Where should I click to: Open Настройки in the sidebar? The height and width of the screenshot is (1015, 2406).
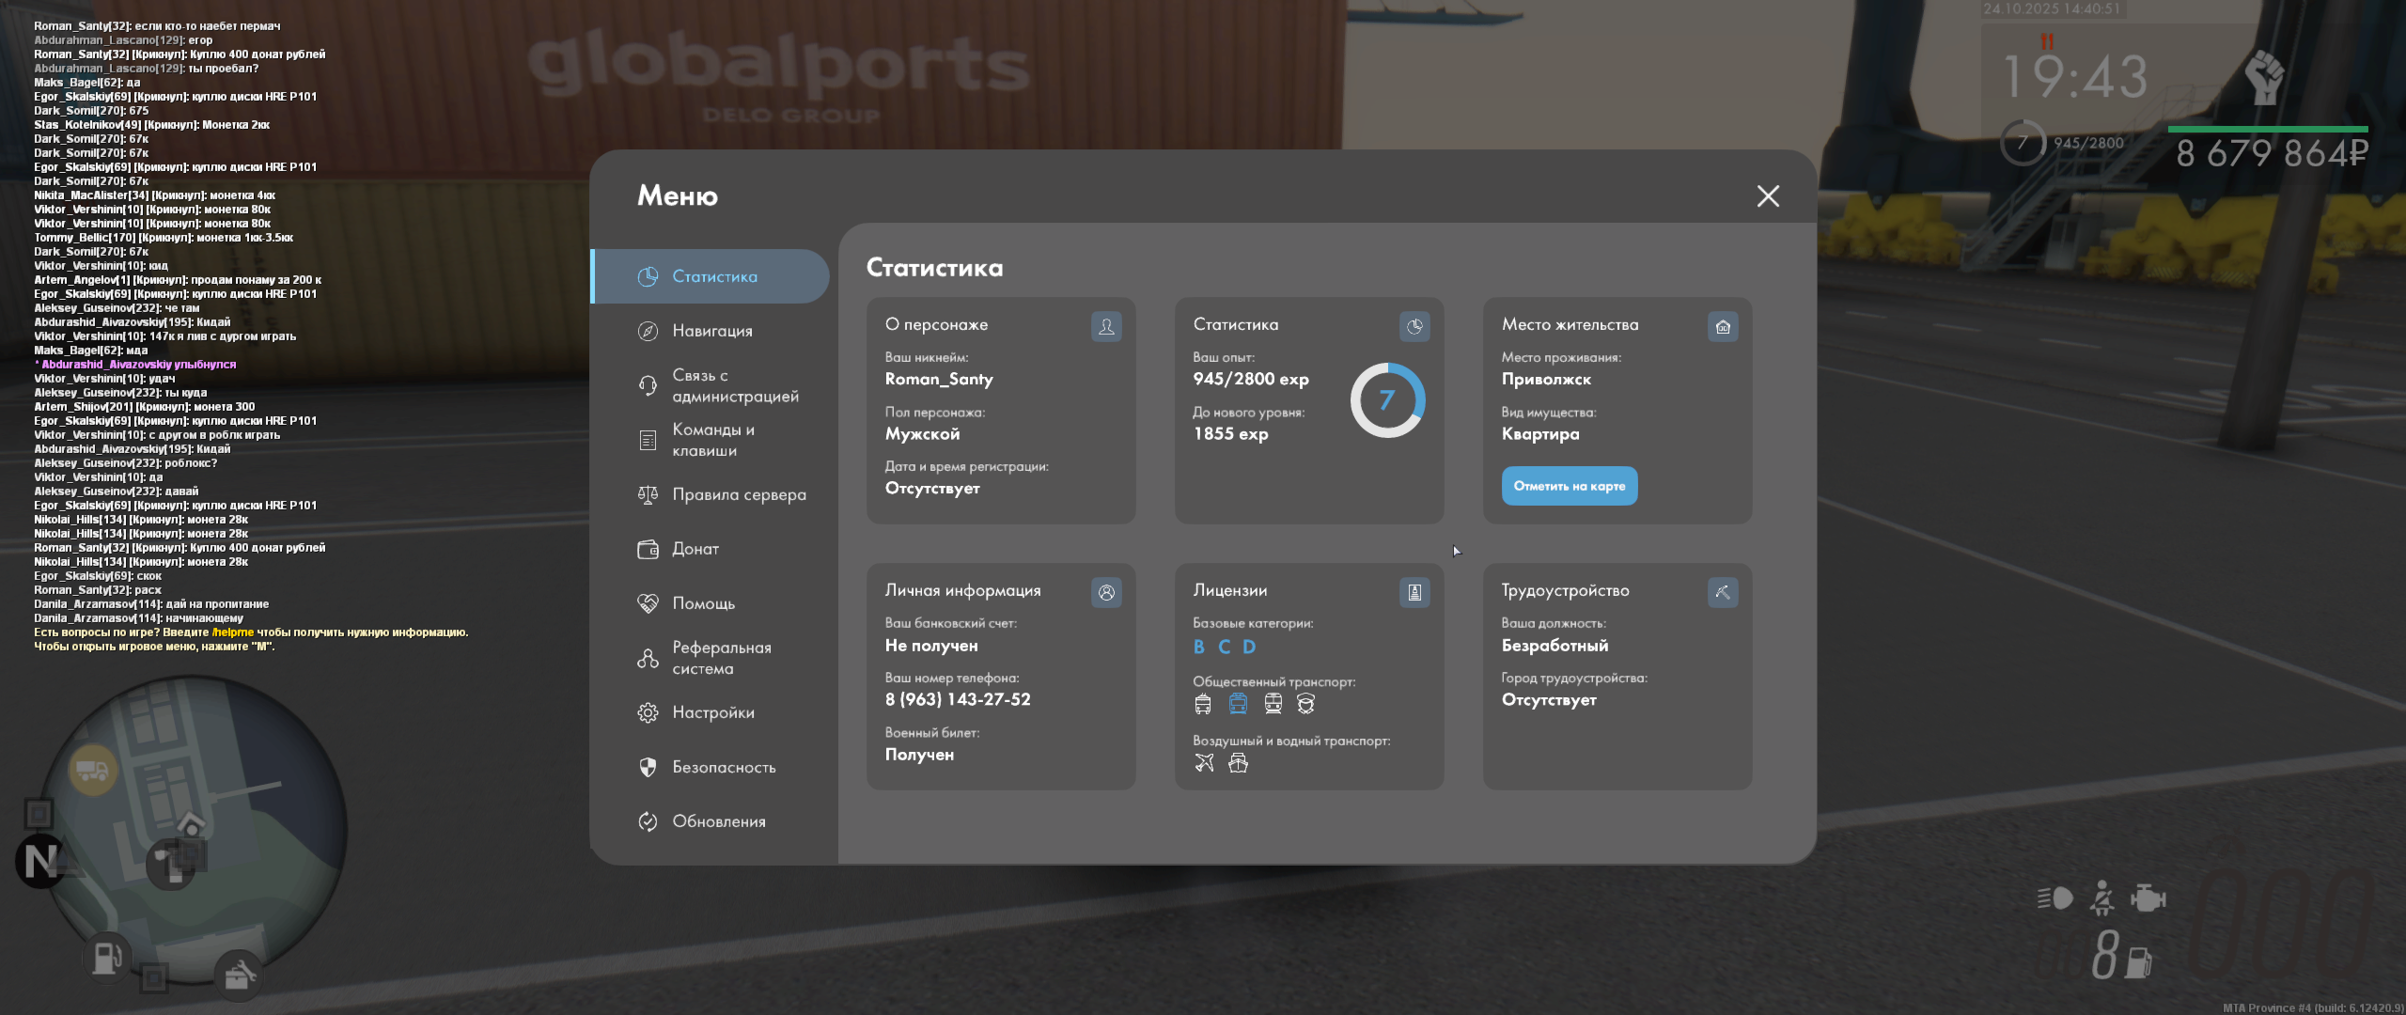tap(712, 712)
